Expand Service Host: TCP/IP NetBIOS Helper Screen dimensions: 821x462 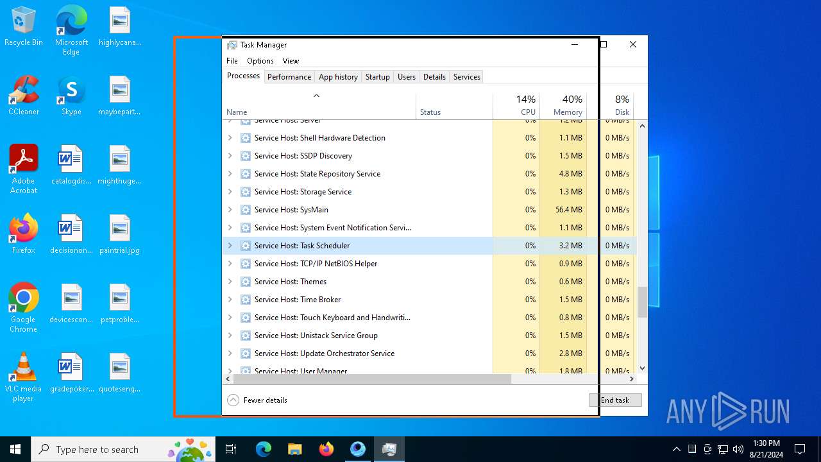click(230, 264)
